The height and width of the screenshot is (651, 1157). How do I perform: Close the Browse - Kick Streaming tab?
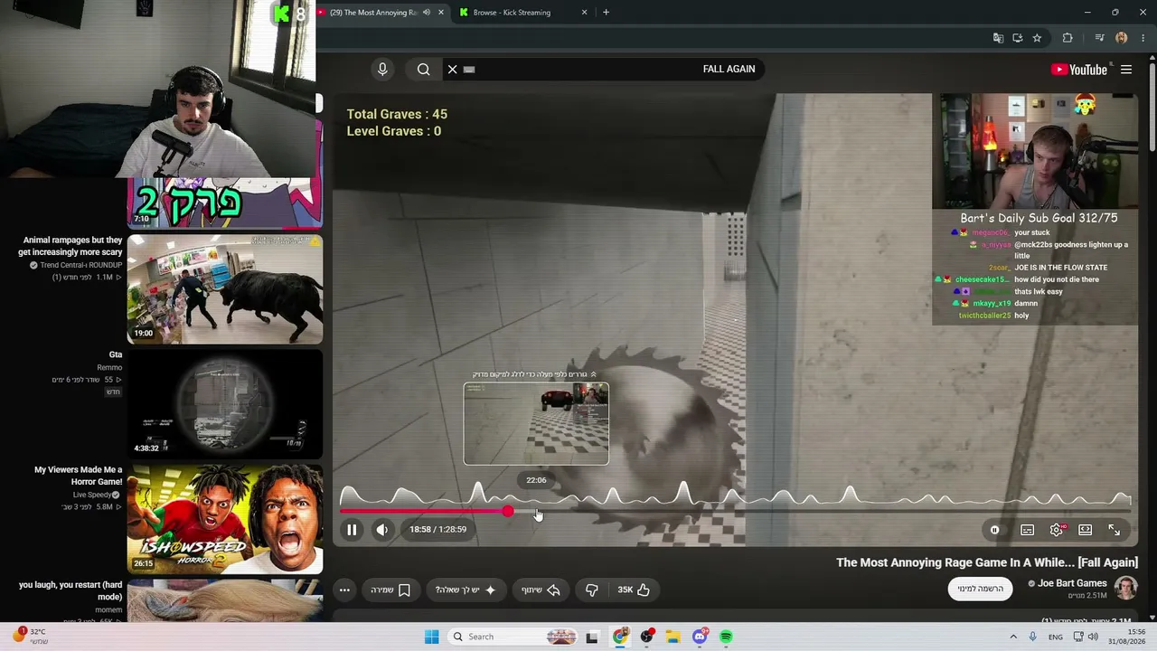click(584, 13)
